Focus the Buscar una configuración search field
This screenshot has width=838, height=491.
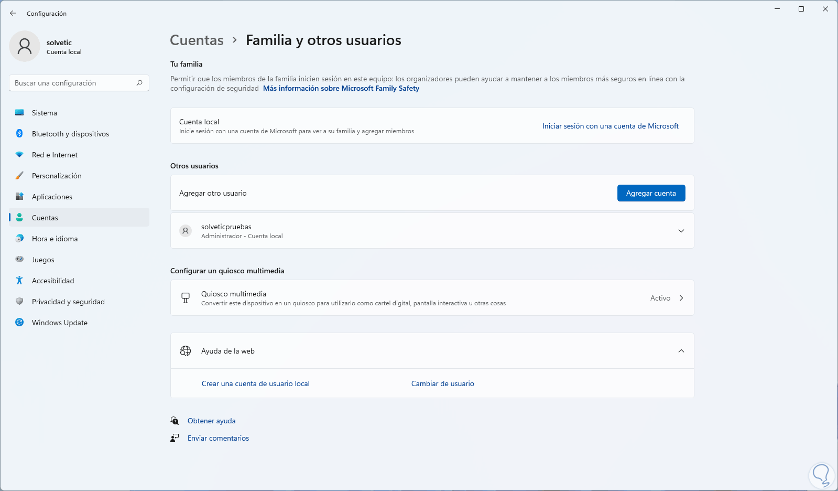73,83
